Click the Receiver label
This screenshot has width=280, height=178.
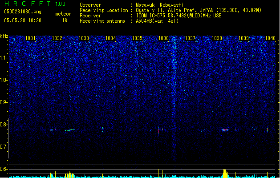point(90,16)
